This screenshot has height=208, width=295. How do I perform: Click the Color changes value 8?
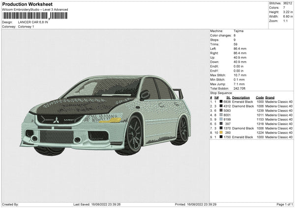click(235, 35)
